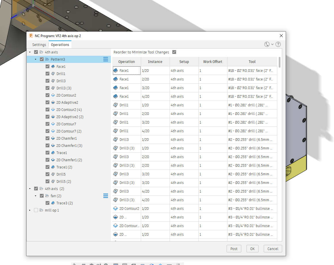This screenshot has height=265, width=334.
Task: Uncheck the Drill3 checkbox in tree
Action: pyautogui.click(x=48, y=81)
